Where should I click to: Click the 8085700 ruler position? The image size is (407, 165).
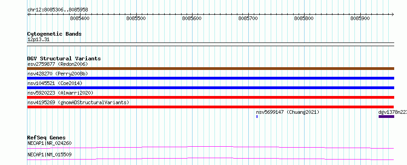coord(248,18)
